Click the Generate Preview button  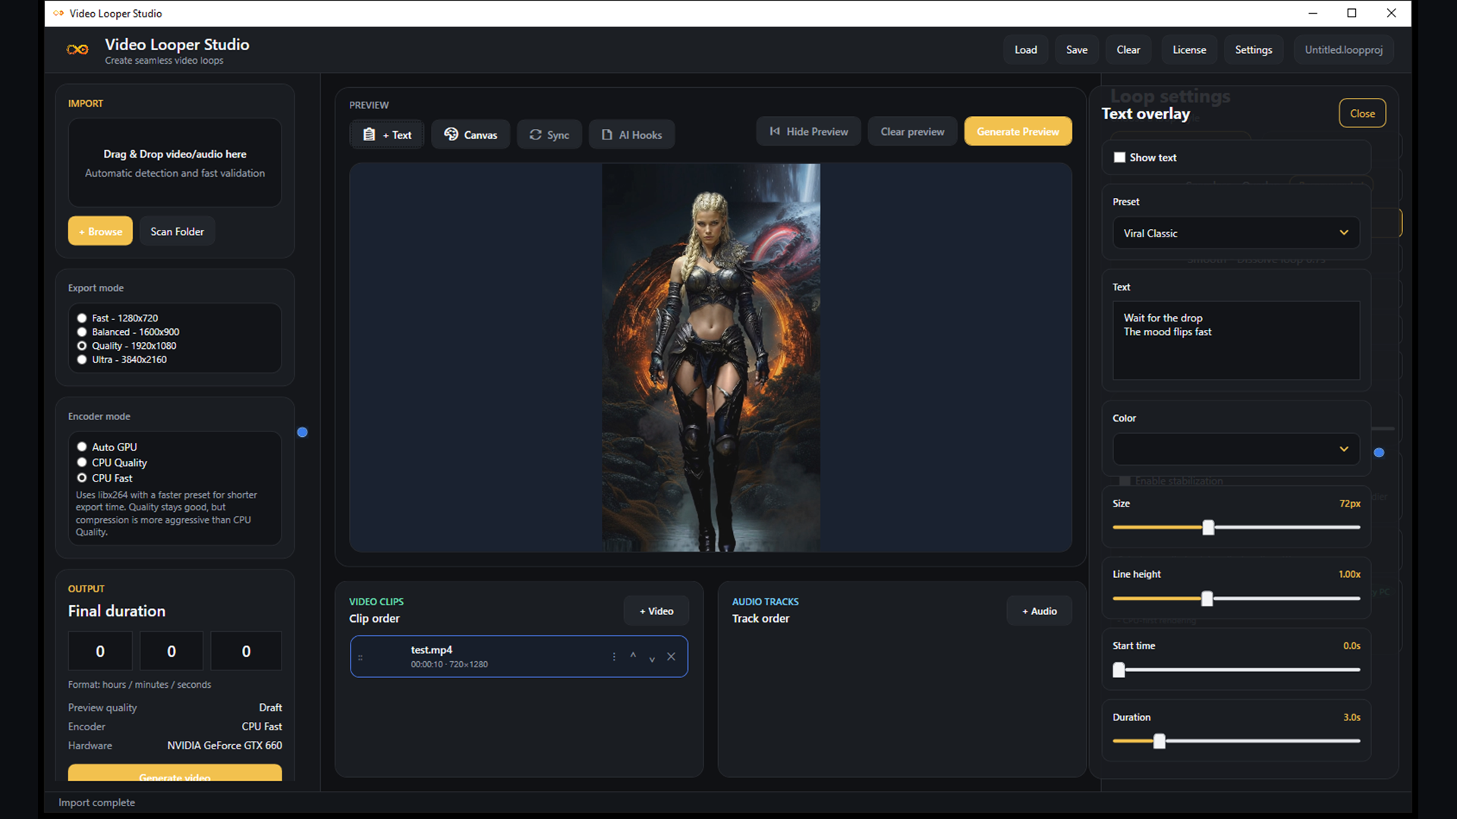pyautogui.click(x=1018, y=131)
